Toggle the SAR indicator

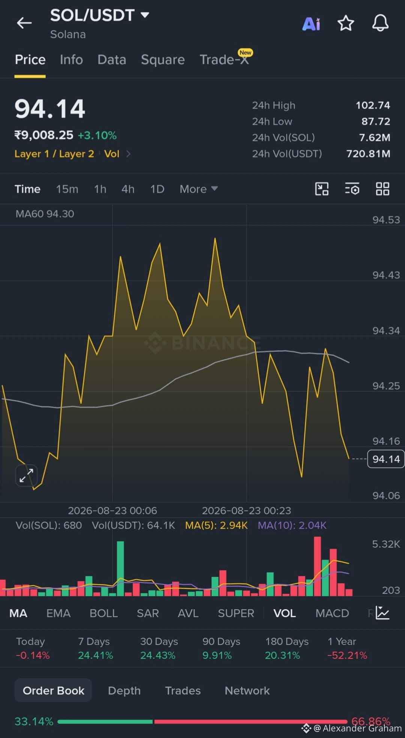148,613
